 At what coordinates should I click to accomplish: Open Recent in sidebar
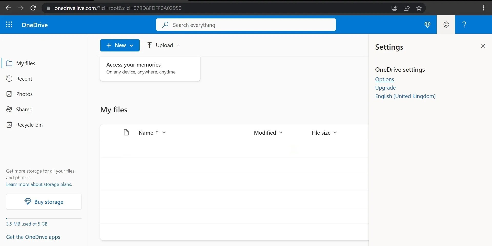24,79
